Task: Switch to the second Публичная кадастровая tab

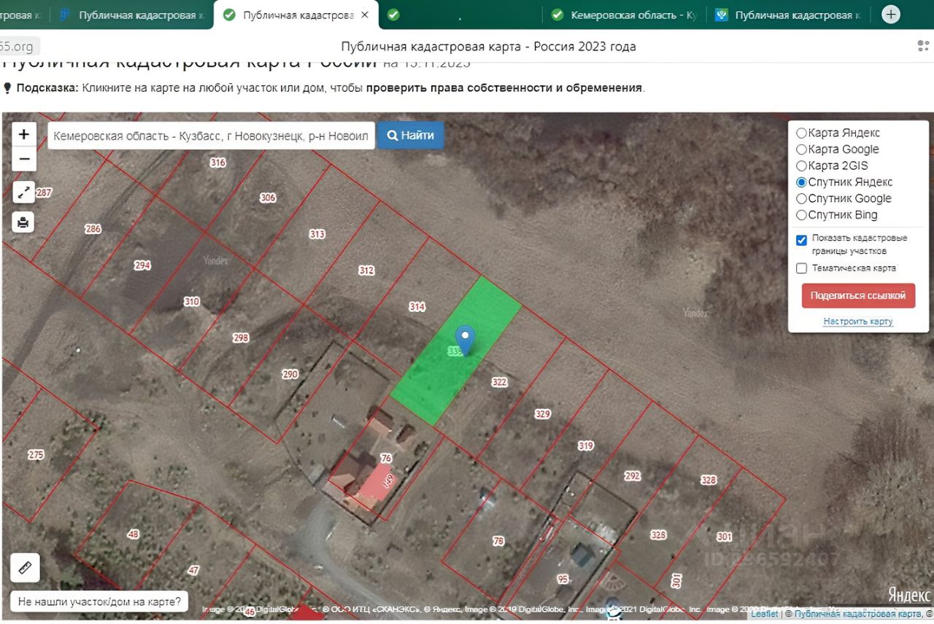Action: pos(133,15)
